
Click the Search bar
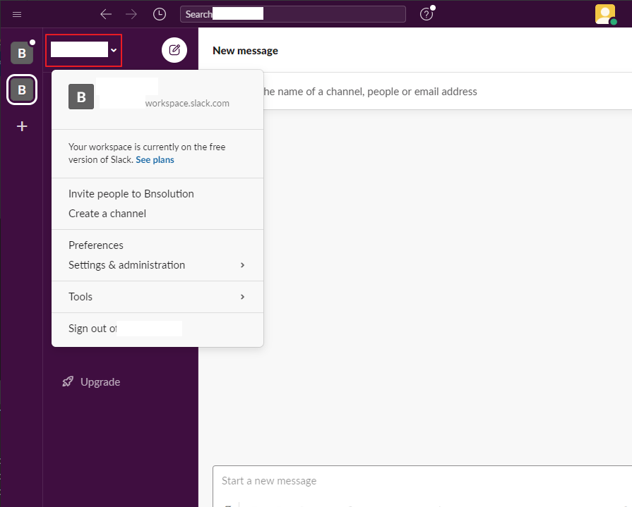pyautogui.click(x=293, y=14)
